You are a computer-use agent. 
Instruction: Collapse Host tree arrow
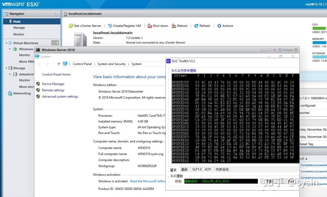point(7,22)
